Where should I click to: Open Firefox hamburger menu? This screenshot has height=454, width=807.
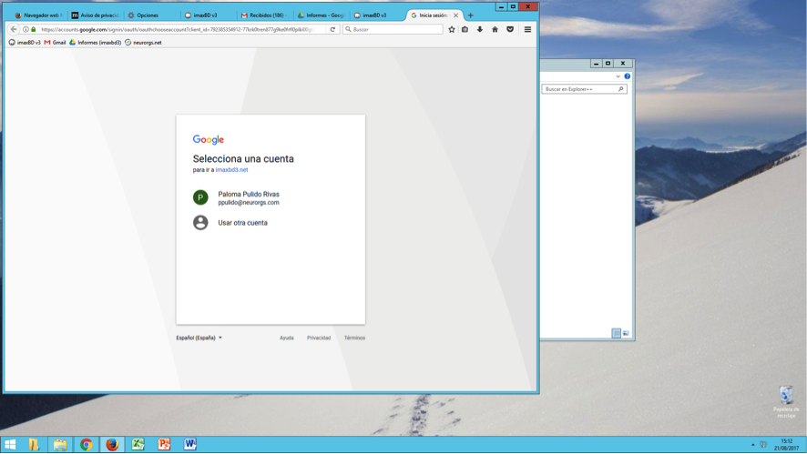tap(527, 29)
